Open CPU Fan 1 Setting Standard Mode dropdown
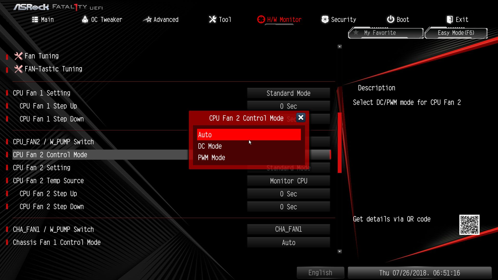 tap(288, 93)
